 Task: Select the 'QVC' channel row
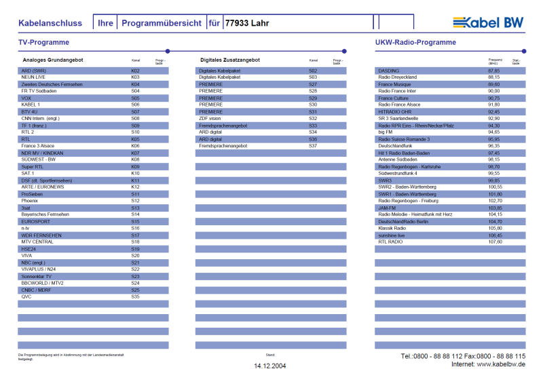[x=93, y=296]
